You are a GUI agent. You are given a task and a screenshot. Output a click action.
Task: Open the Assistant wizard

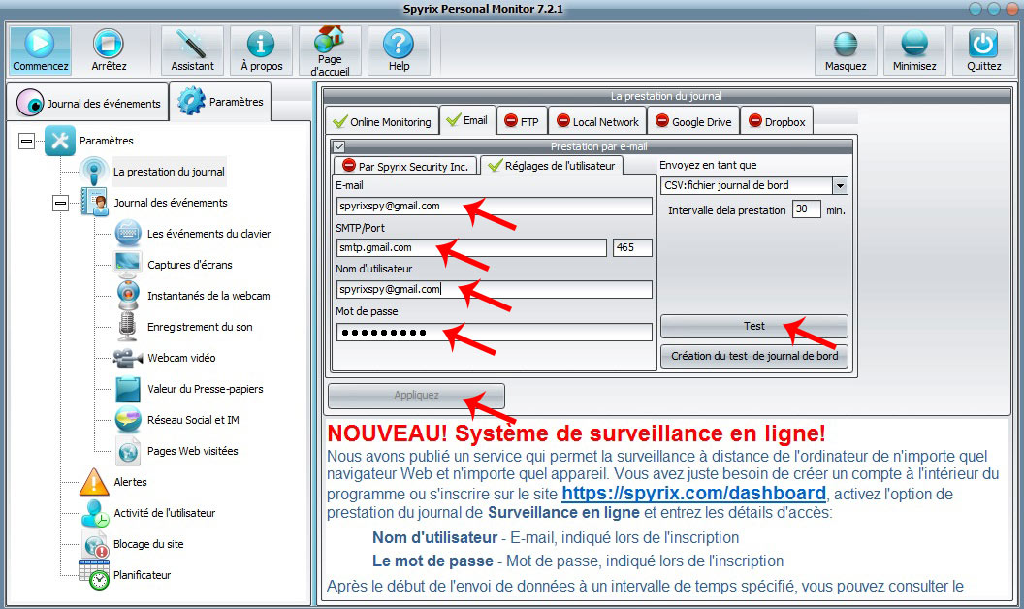pos(192,50)
